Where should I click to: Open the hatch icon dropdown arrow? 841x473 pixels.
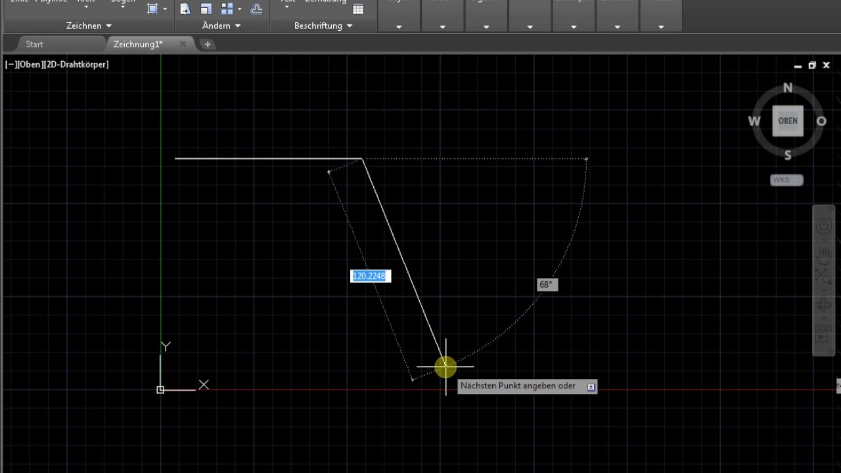(164, 9)
